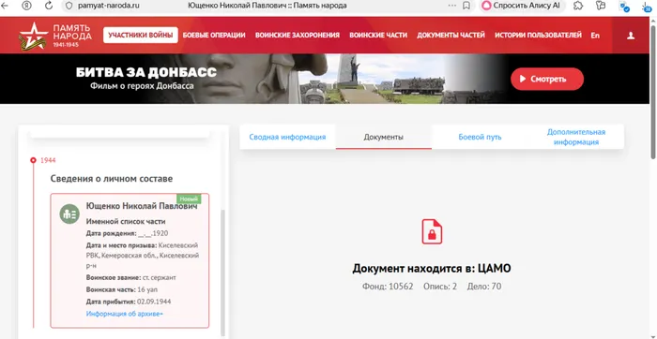Click the Опись: 2 value

tap(440, 287)
